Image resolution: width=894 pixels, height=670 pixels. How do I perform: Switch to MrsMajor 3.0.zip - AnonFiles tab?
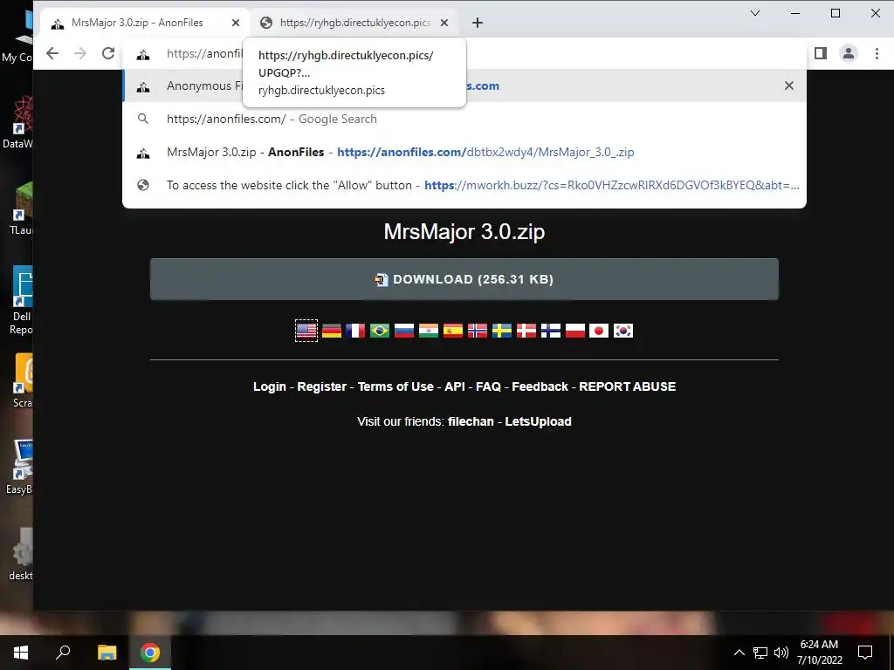coord(146,23)
